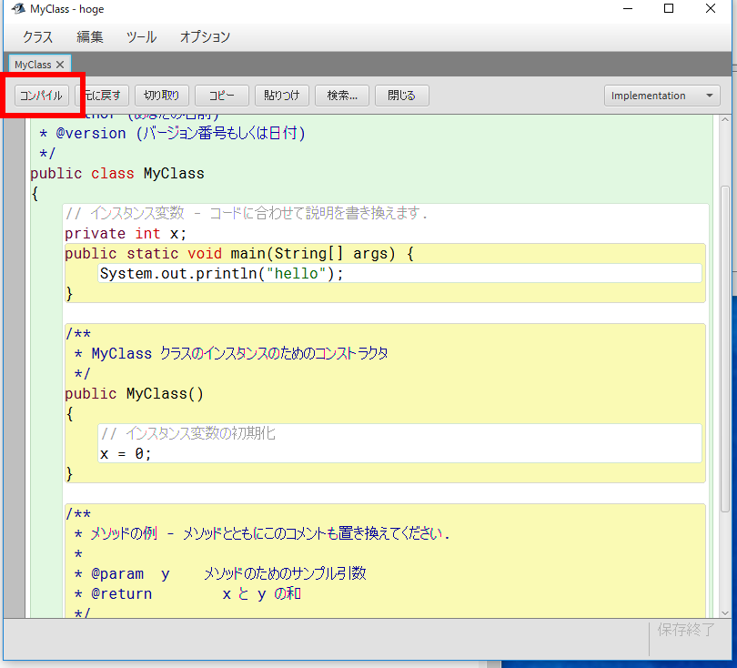The image size is (737, 668).
Task: Click the 'MyClass クラスのインスタンス' comment line
Action: [231, 353]
